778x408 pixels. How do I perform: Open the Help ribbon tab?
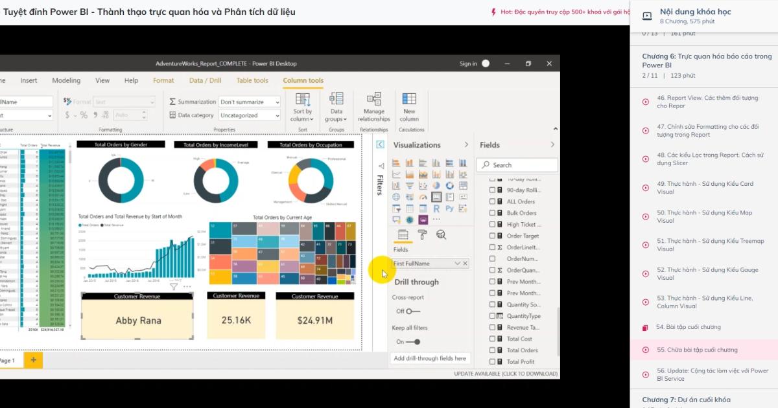click(x=131, y=80)
